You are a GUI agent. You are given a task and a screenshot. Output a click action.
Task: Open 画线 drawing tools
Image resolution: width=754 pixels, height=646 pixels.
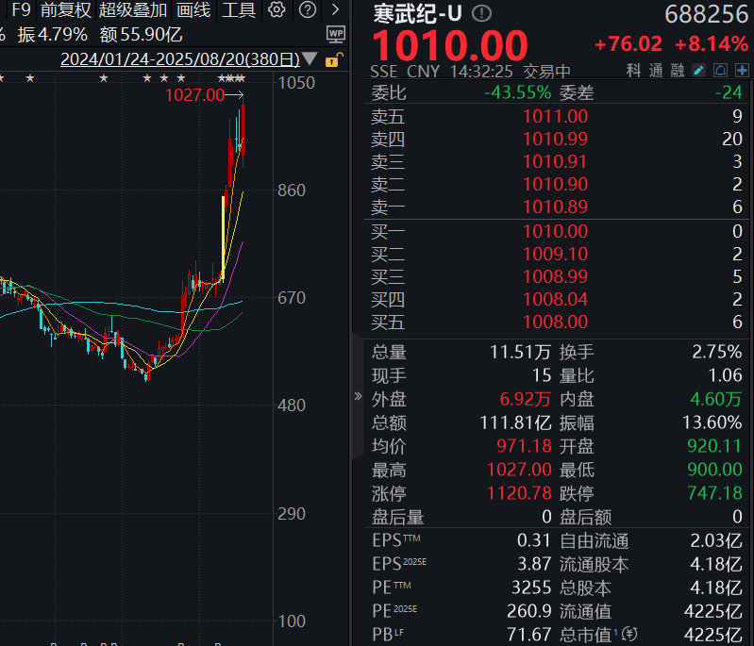pyautogui.click(x=193, y=9)
